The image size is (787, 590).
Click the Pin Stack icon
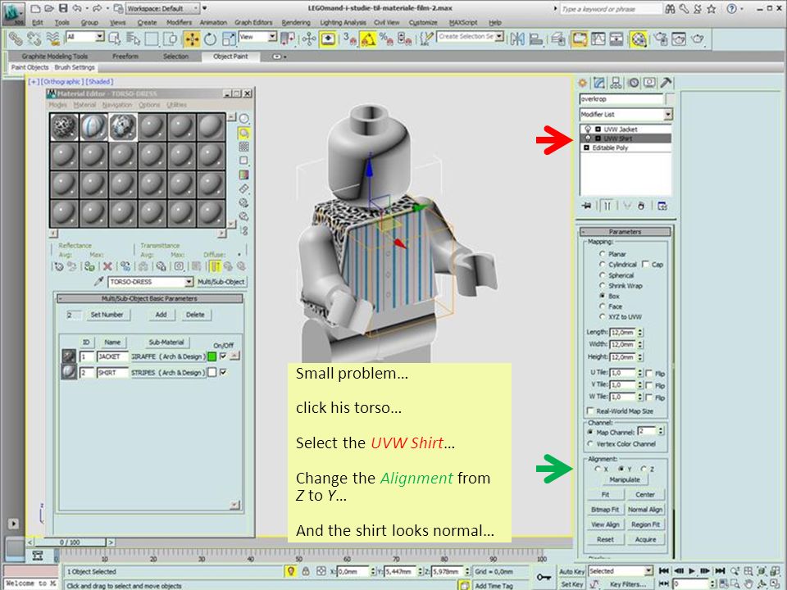(586, 206)
